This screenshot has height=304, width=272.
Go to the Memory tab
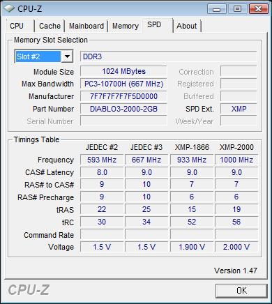(x=126, y=26)
